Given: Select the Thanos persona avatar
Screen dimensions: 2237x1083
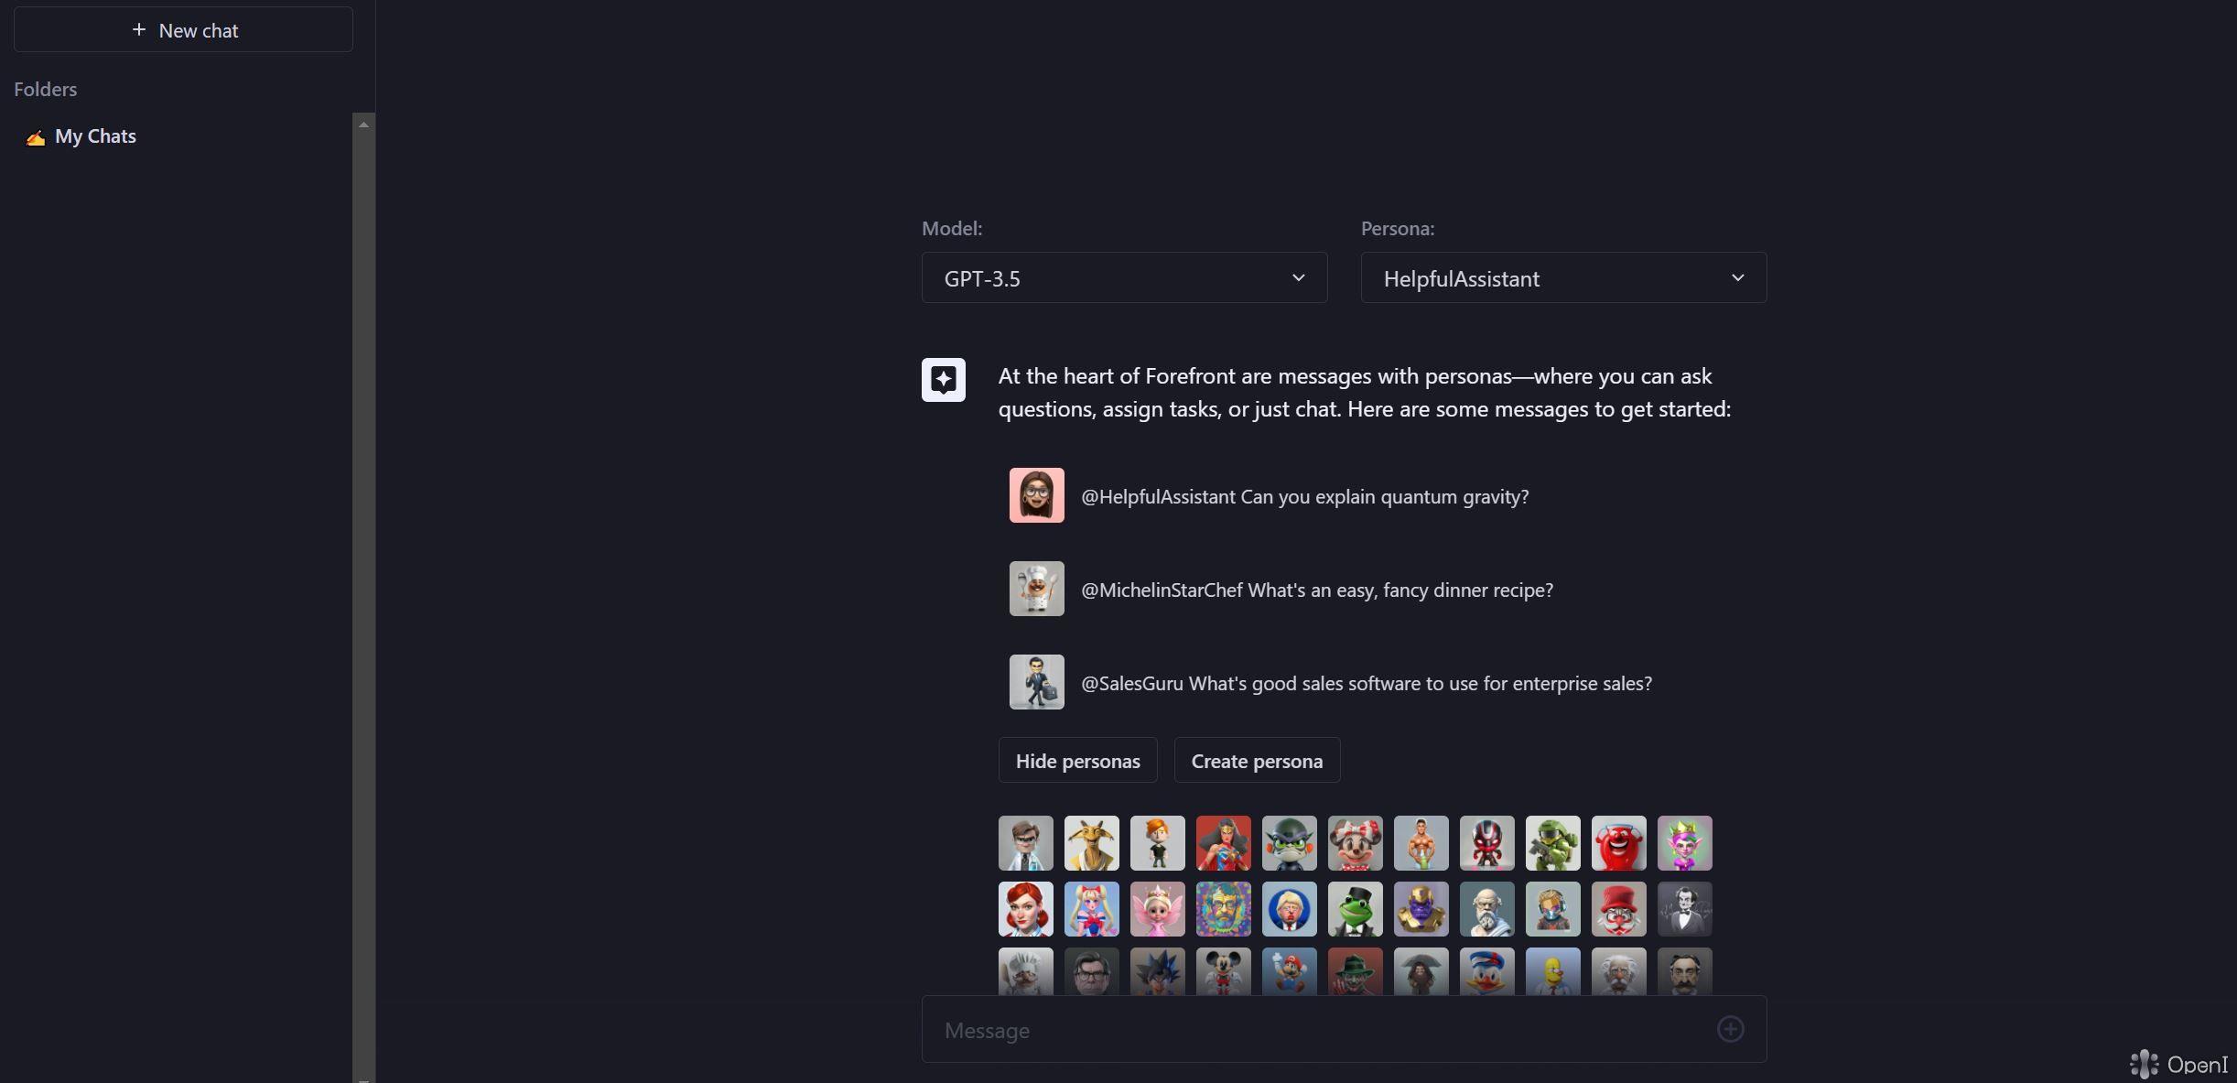Looking at the screenshot, I should [1421, 909].
